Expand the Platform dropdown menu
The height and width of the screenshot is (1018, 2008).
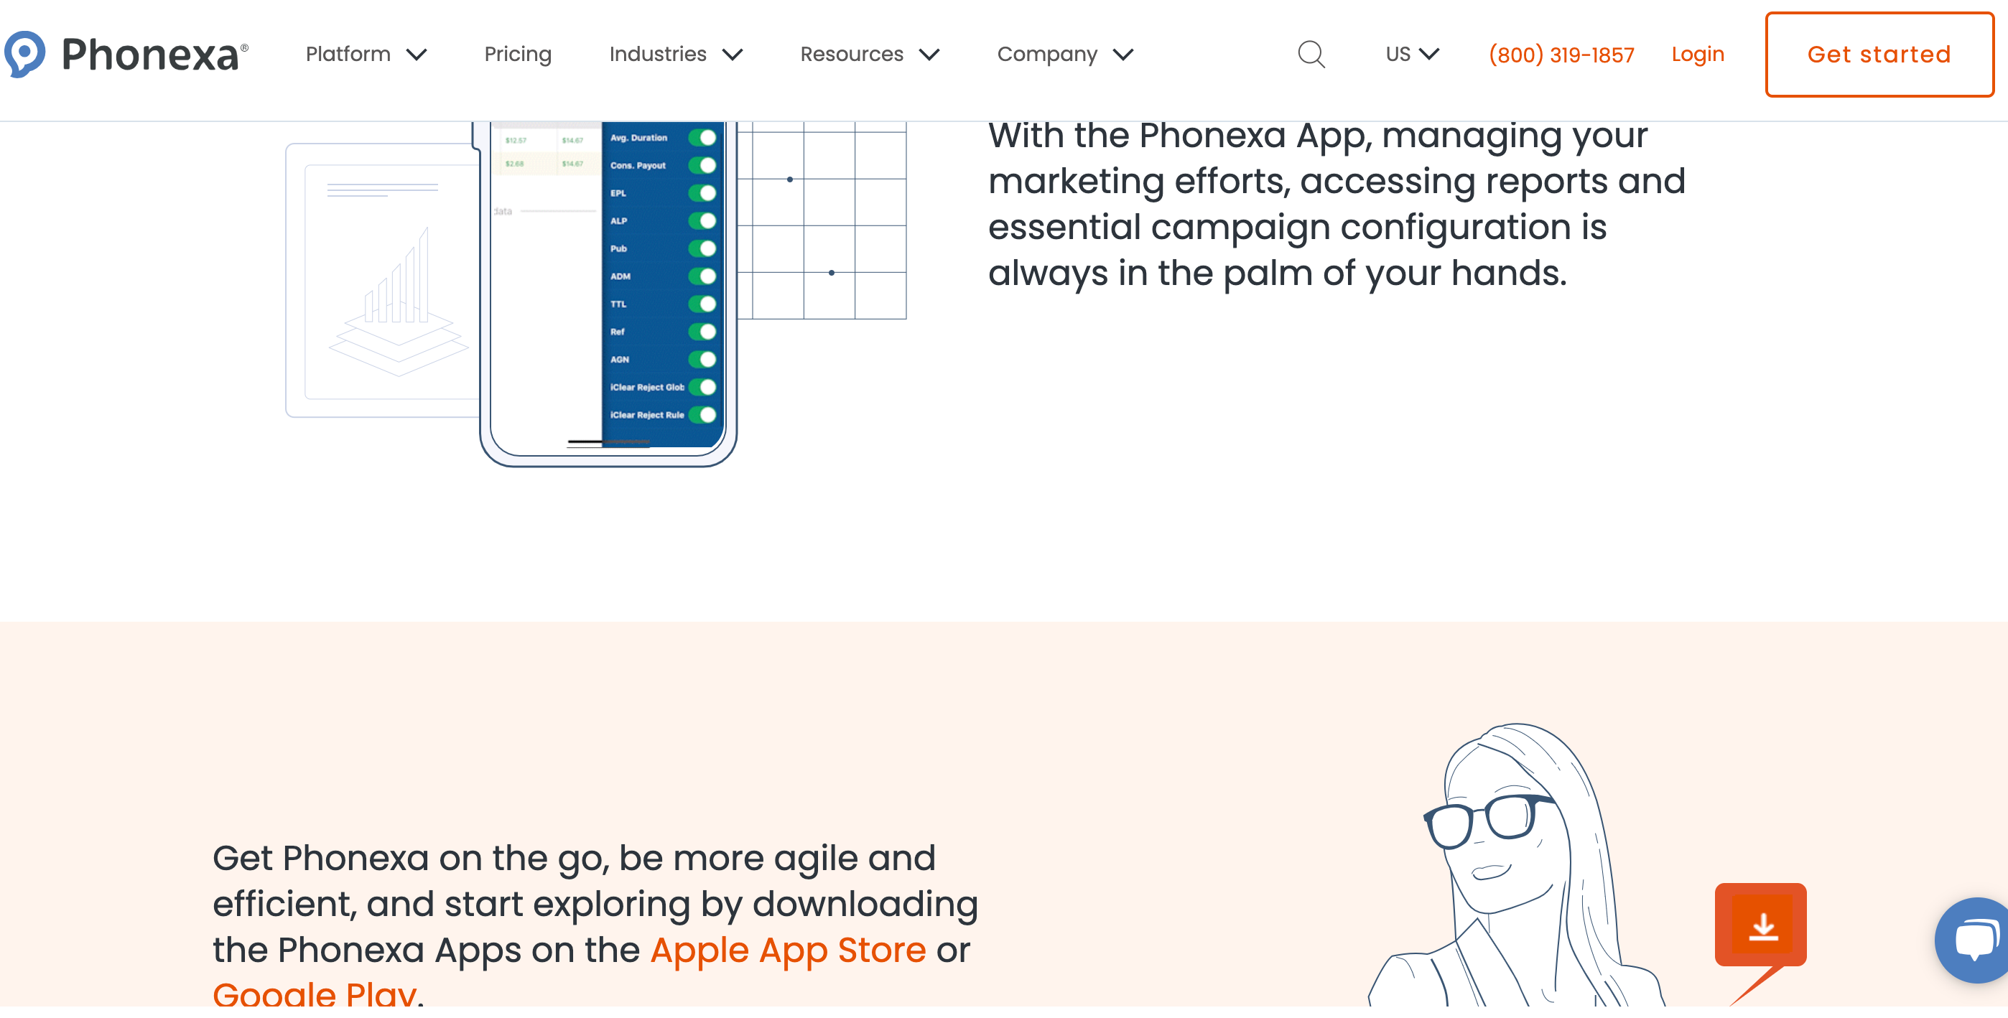(366, 55)
